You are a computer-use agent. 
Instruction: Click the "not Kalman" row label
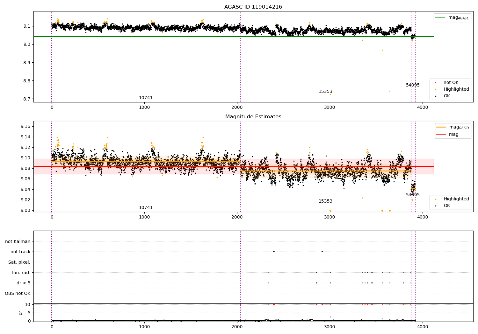(18, 242)
